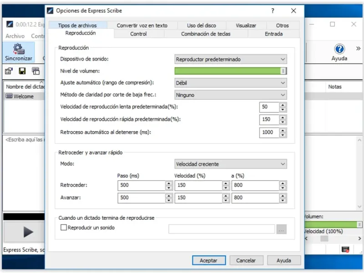
Task: Switch to Uso del disco tab
Action: [202, 25]
